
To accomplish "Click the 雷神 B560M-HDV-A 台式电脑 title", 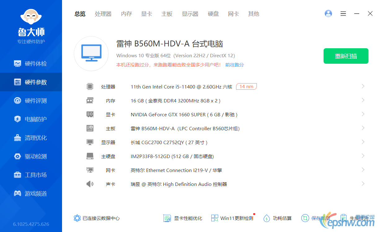I will (x=170, y=44).
